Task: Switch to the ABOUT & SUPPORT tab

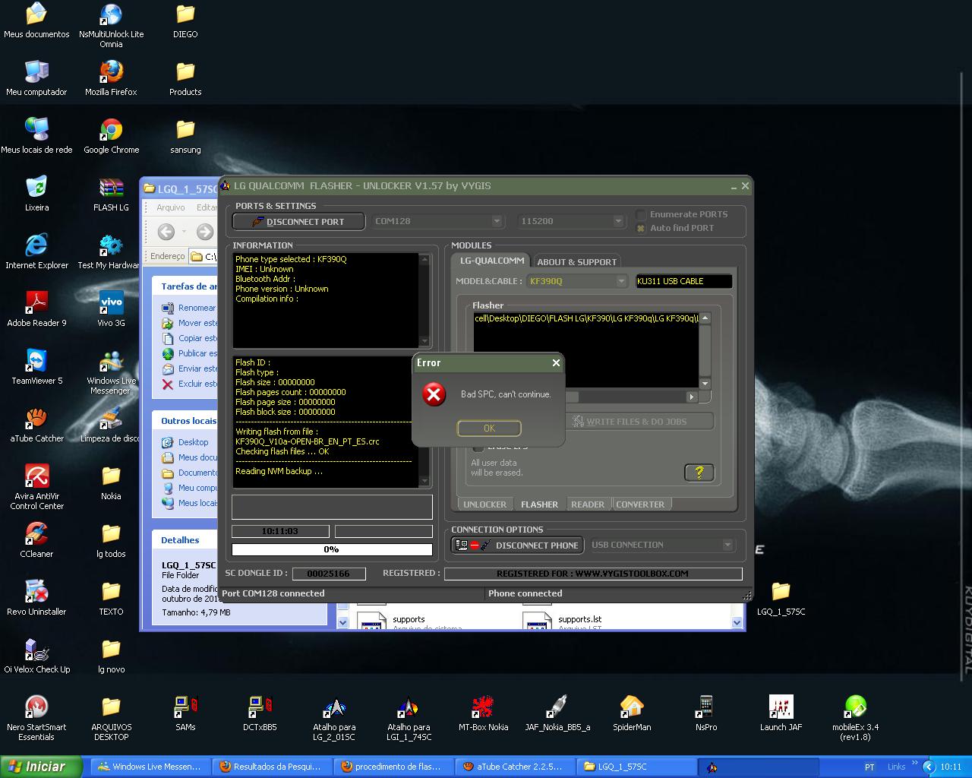Action: pos(576,261)
